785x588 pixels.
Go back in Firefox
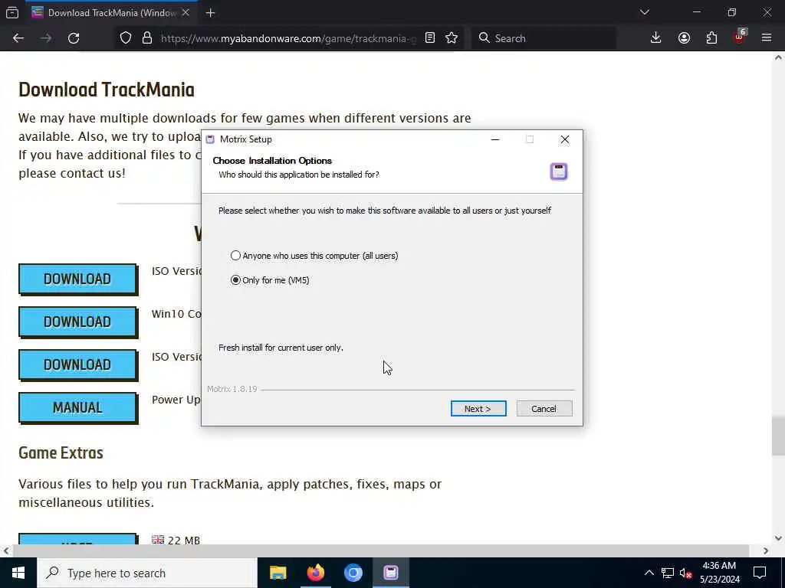pos(18,38)
